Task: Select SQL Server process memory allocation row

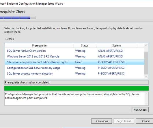Action: point(74,73)
